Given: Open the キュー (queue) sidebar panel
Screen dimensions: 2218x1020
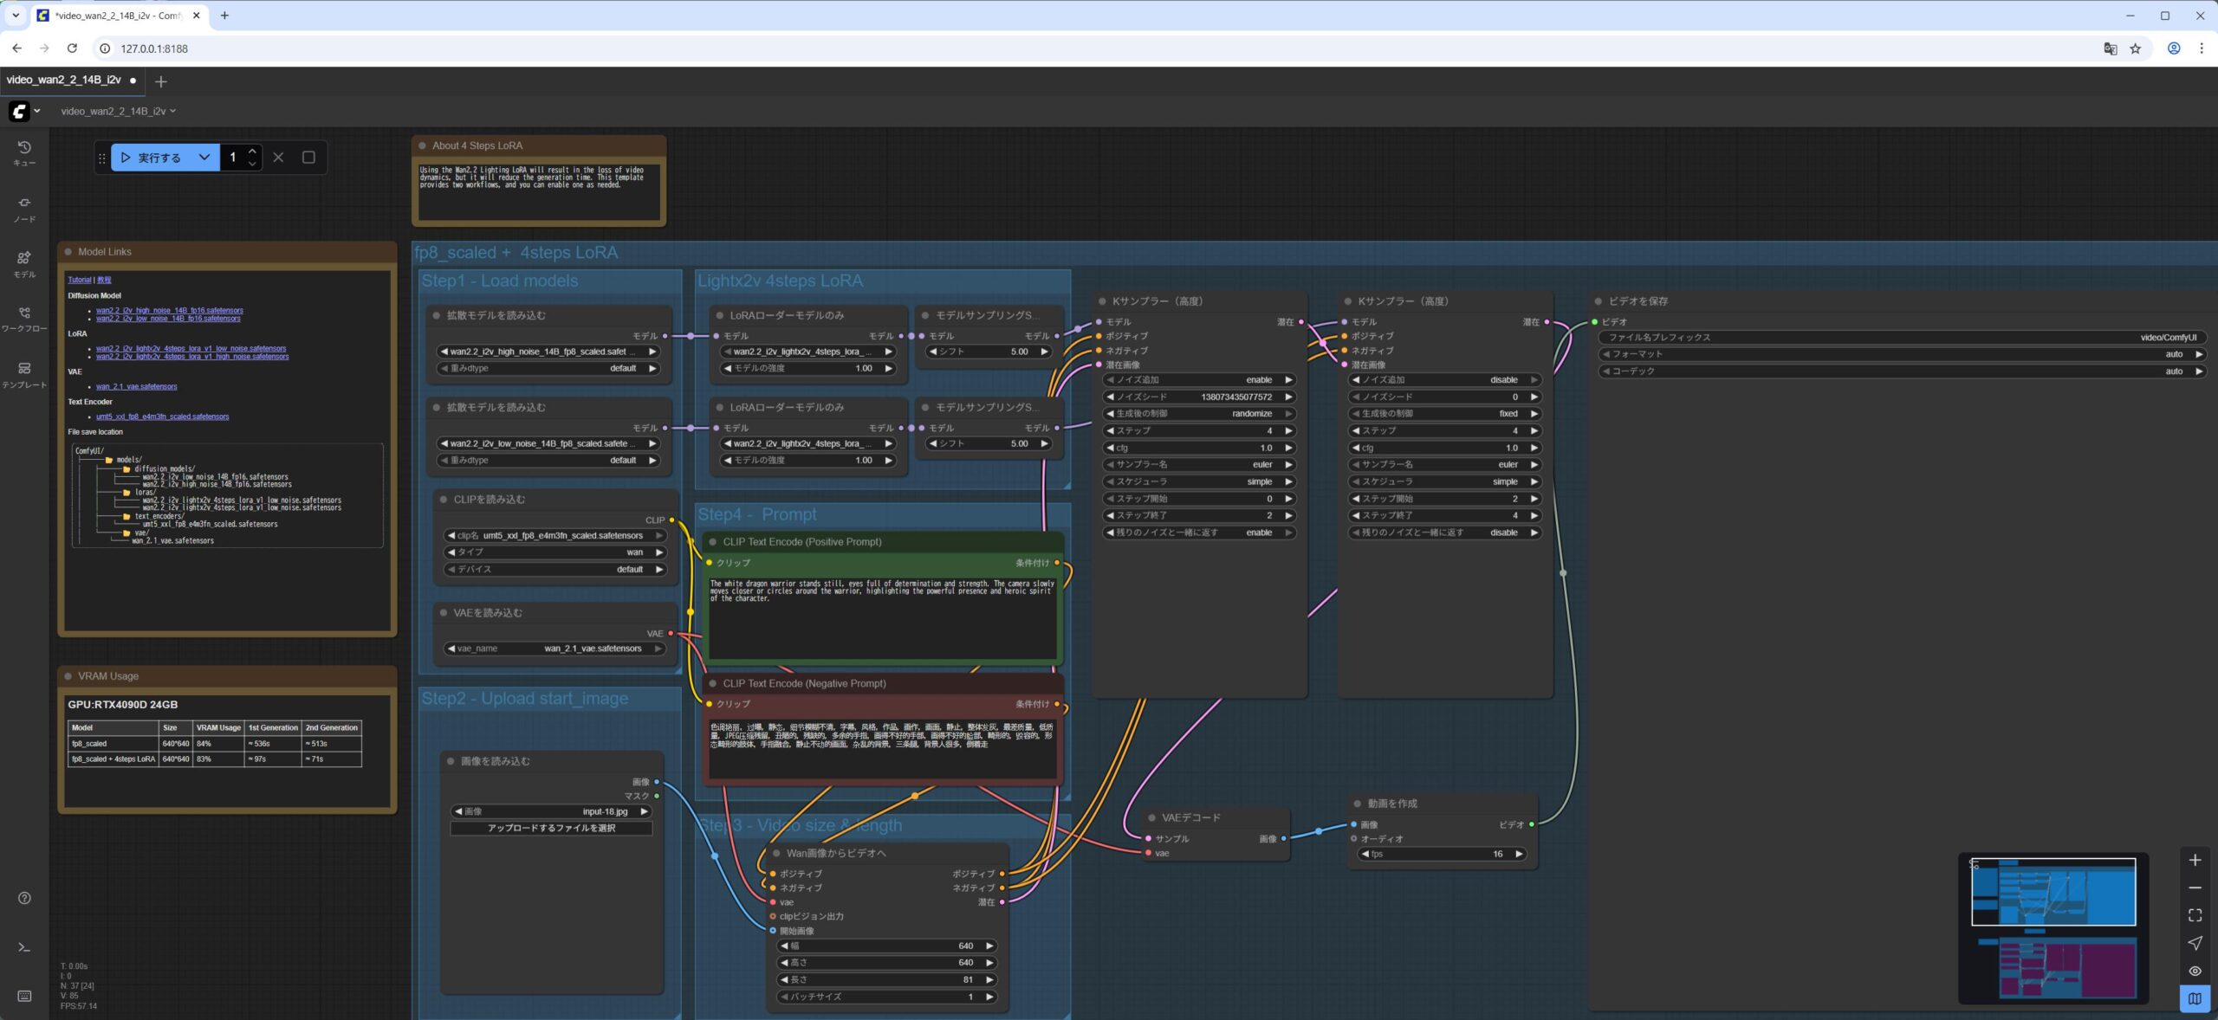Looking at the screenshot, I should click(24, 153).
